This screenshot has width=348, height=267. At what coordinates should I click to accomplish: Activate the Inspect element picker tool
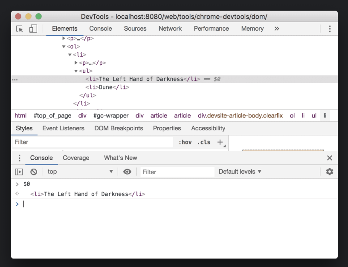coord(19,29)
